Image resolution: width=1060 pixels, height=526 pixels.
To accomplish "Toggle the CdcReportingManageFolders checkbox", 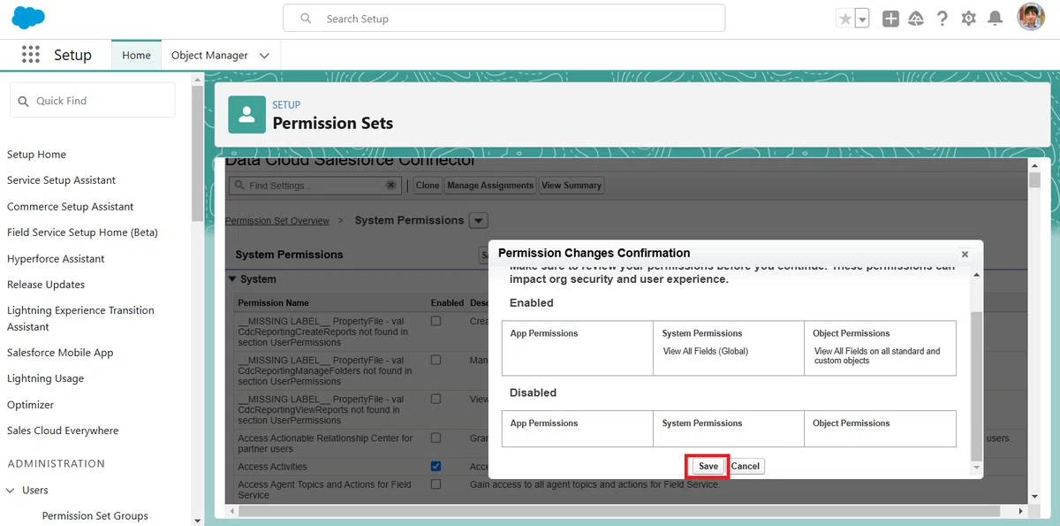I will tap(436, 360).
